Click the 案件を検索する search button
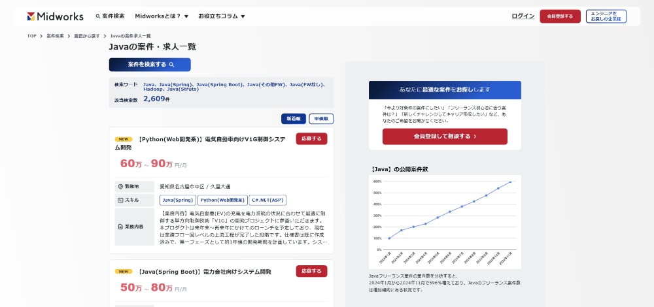This screenshot has width=654, height=307. tap(150, 65)
